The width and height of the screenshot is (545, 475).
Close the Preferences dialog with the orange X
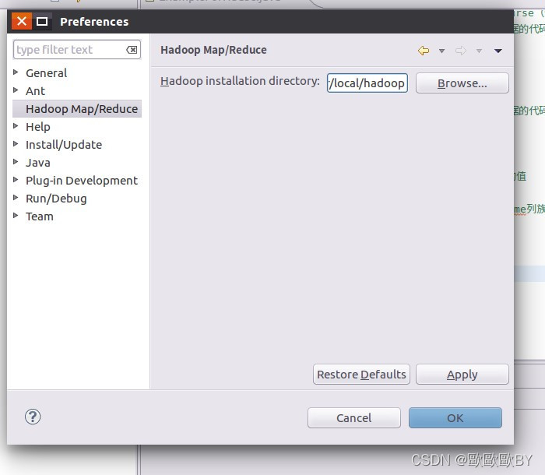pos(22,21)
